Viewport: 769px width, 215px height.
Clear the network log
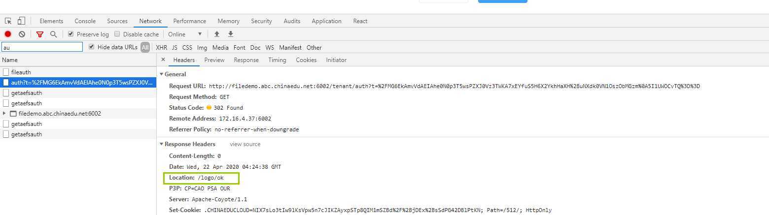pos(22,34)
